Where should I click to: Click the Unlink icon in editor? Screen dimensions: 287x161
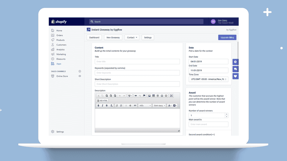click(140, 96)
